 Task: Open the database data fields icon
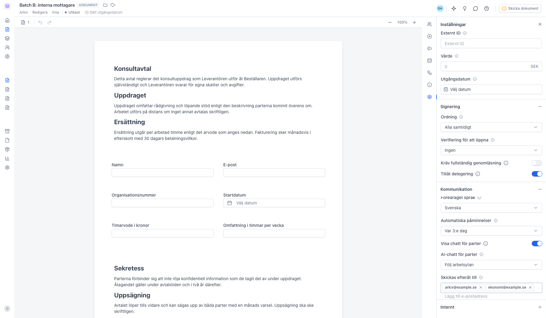point(430,61)
